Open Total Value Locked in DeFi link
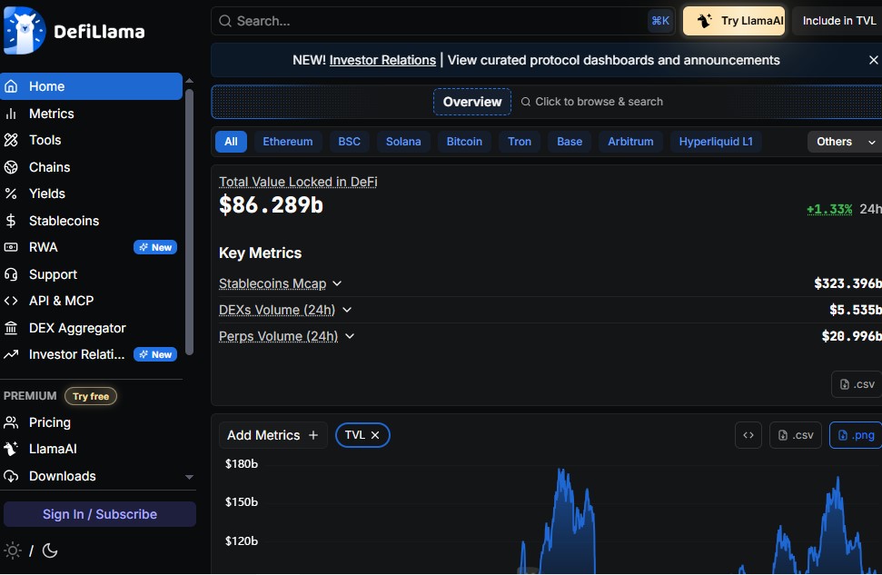This screenshot has height=575, width=882. (x=298, y=182)
